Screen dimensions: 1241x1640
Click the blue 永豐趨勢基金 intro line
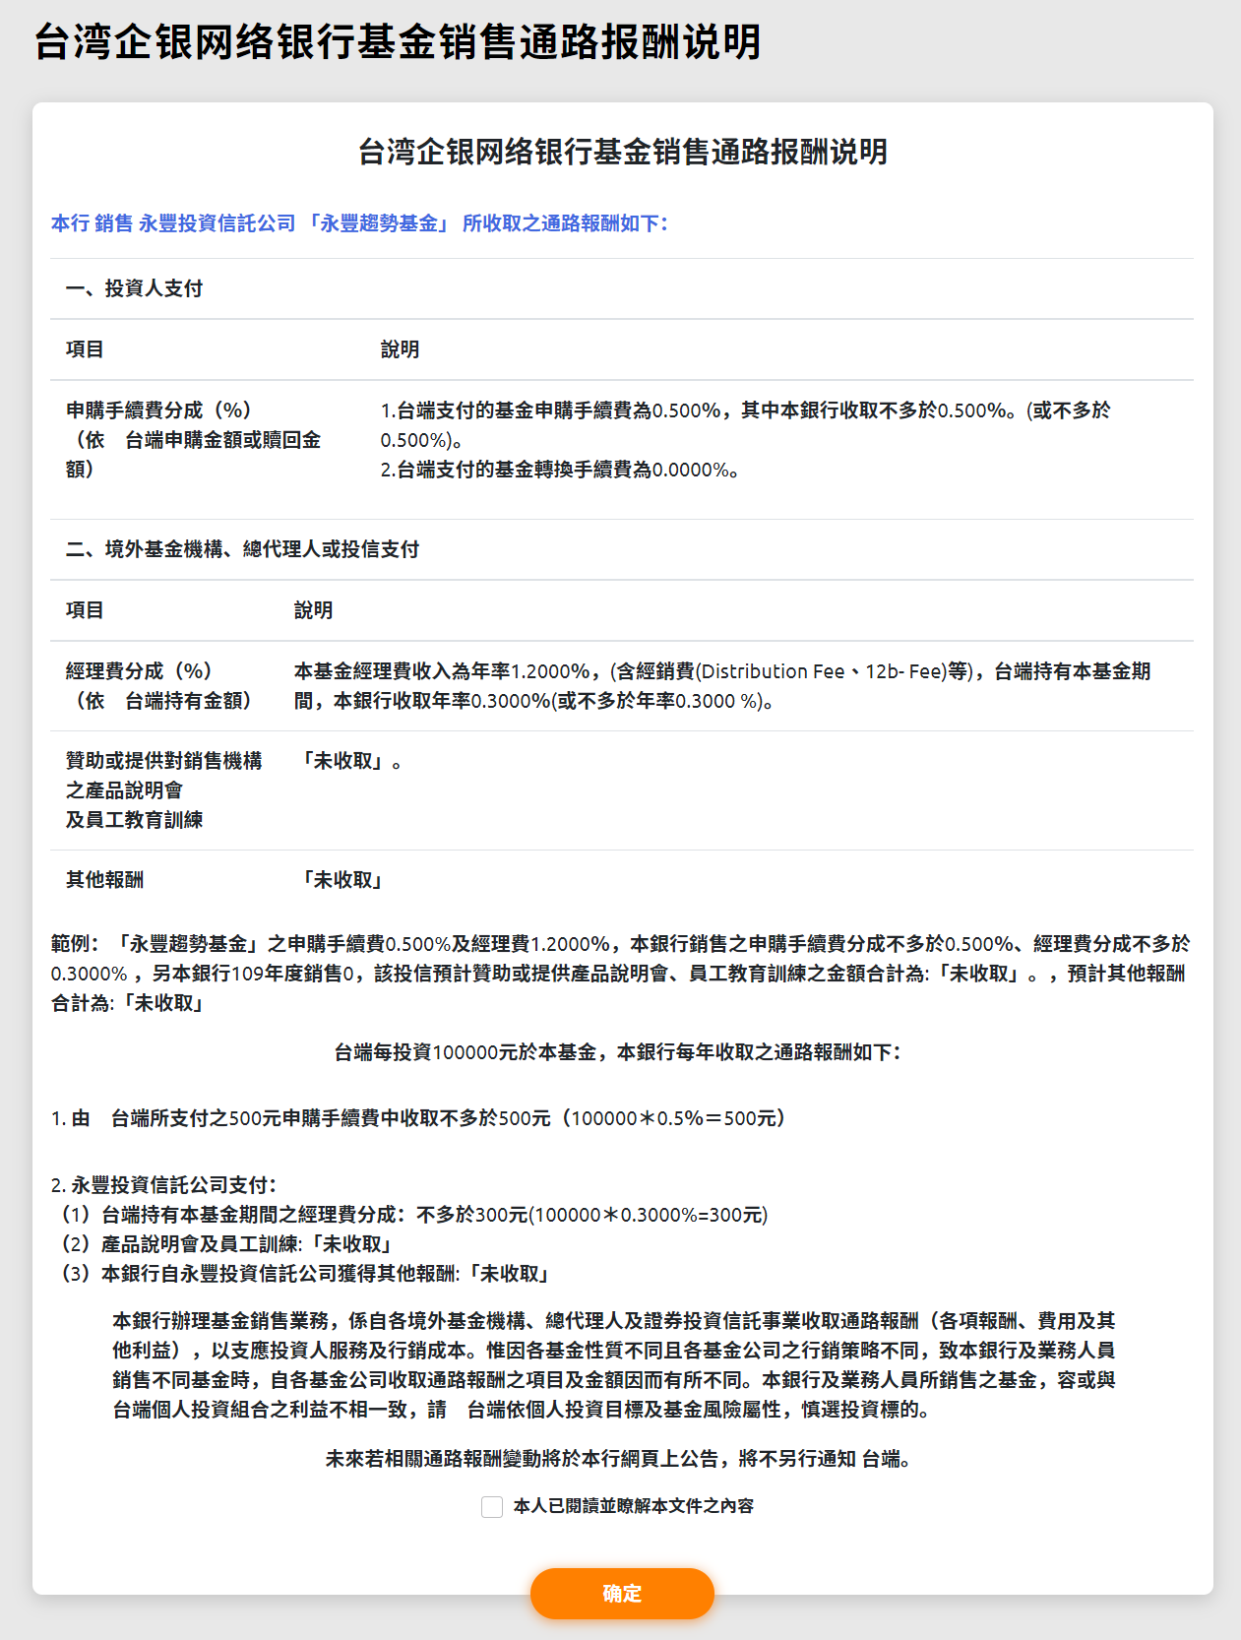click(x=359, y=223)
